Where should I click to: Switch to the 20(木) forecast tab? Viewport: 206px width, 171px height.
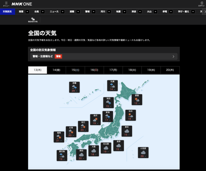click(x=170, y=70)
